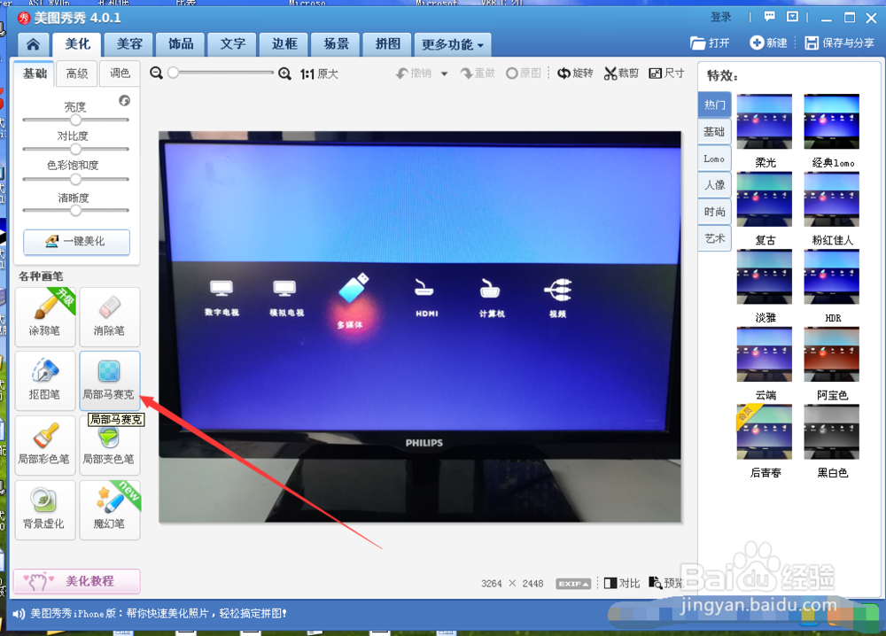Select the 魔幻笔 magic pen tool
Viewport: 886px width, 636px height.
pos(110,510)
